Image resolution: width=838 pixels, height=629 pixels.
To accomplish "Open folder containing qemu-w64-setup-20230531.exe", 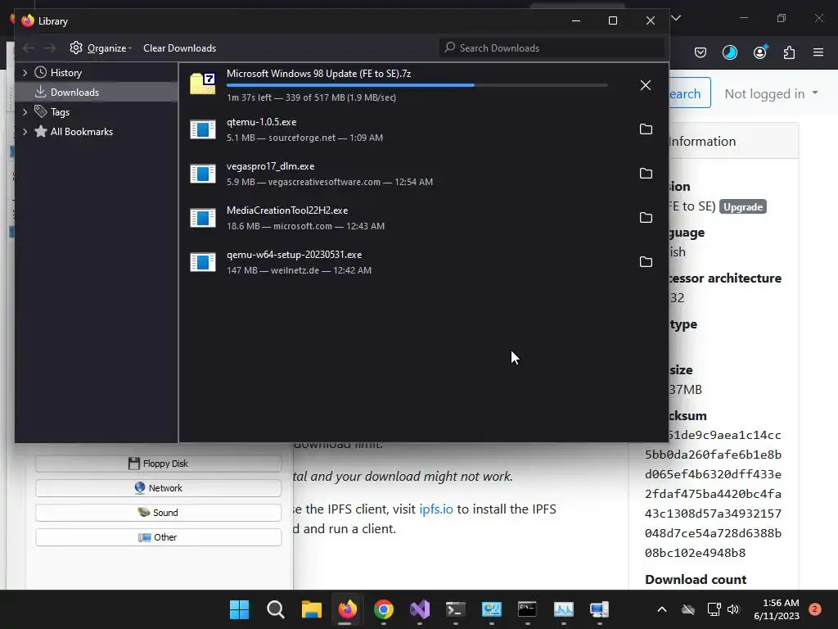I will click(646, 262).
